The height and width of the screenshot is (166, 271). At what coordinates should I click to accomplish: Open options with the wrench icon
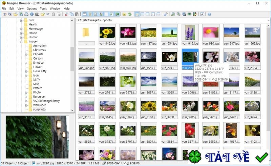pos(166,14)
